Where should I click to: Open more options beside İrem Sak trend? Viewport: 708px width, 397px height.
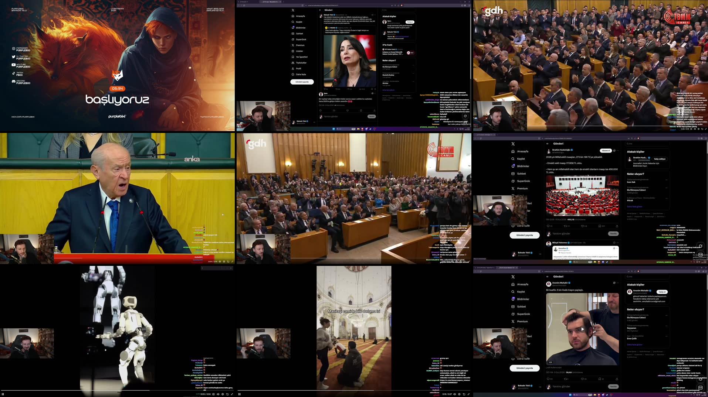click(667, 180)
